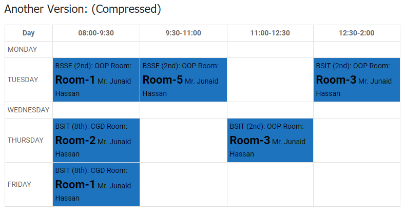405x216 pixels.
Task: Click the Another Version (Compressed) heading
Action: [x=83, y=9]
